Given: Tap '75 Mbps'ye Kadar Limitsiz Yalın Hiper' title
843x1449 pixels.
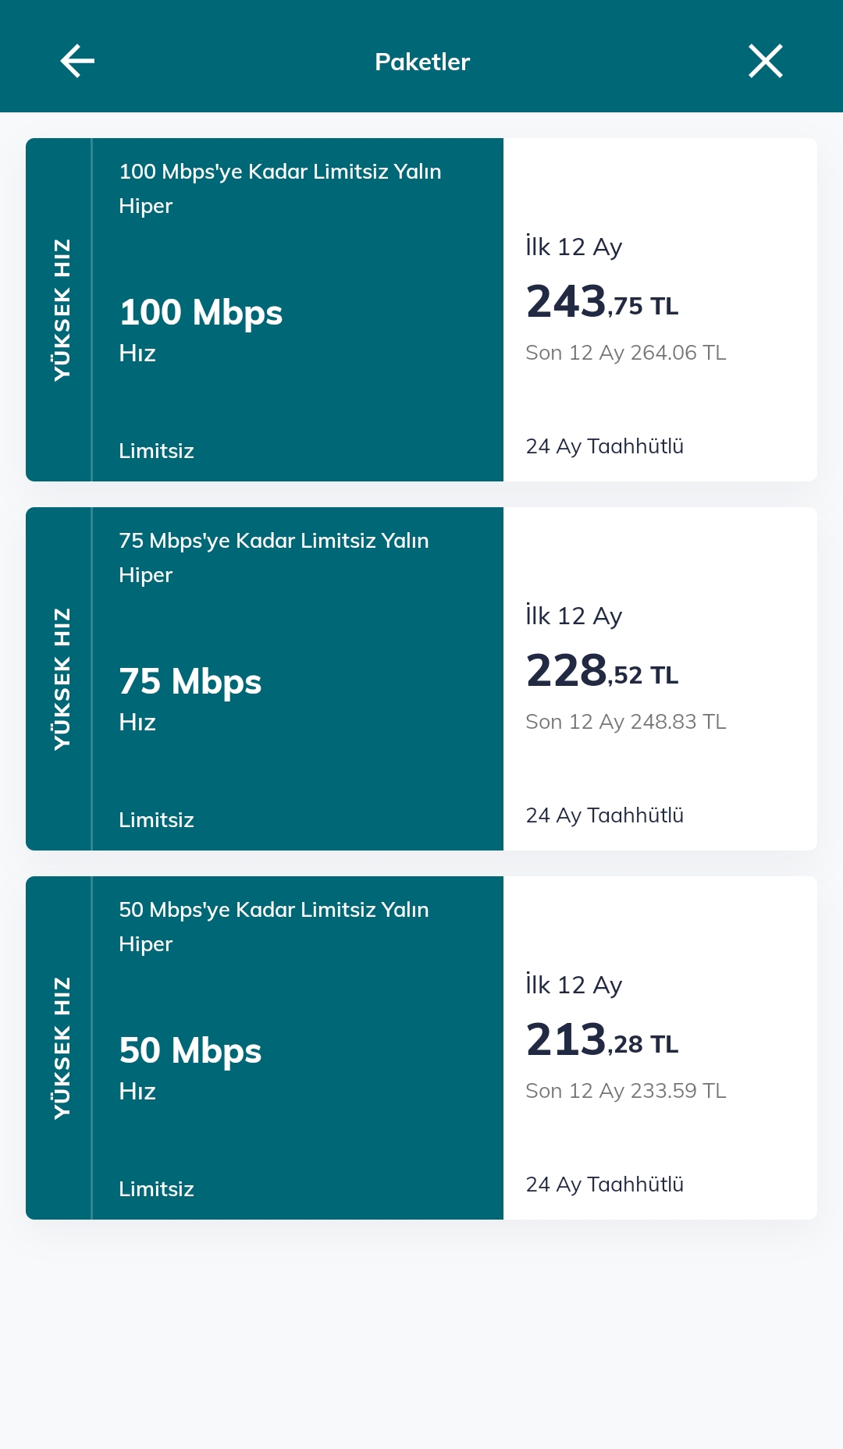Looking at the screenshot, I should pyautogui.click(x=273, y=557).
